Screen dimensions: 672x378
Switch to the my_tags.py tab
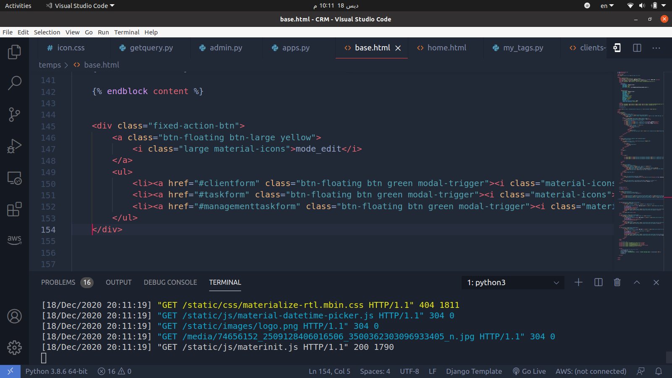point(518,48)
